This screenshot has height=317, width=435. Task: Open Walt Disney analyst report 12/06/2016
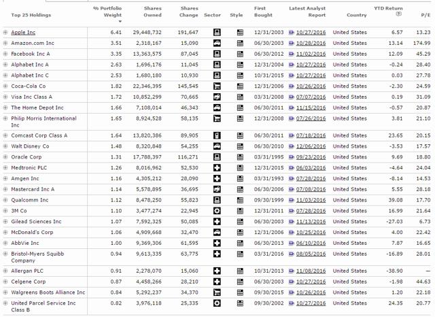click(x=311, y=146)
